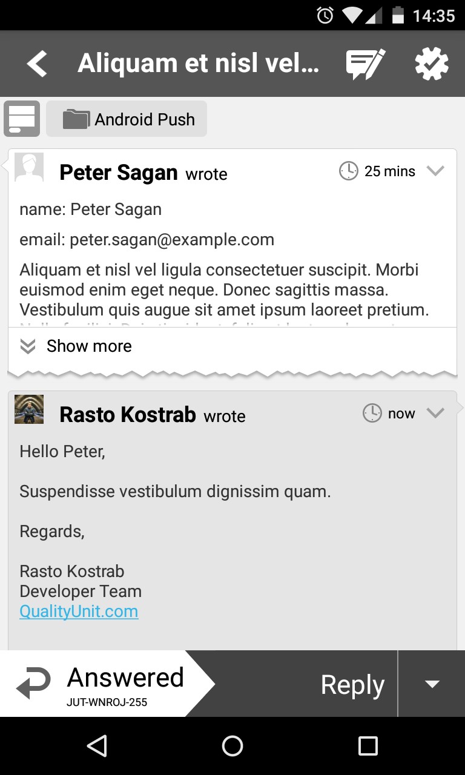The height and width of the screenshot is (775, 465).
Task: Open the dropdown arrow beside Reply
Action: pyautogui.click(x=432, y=684)
